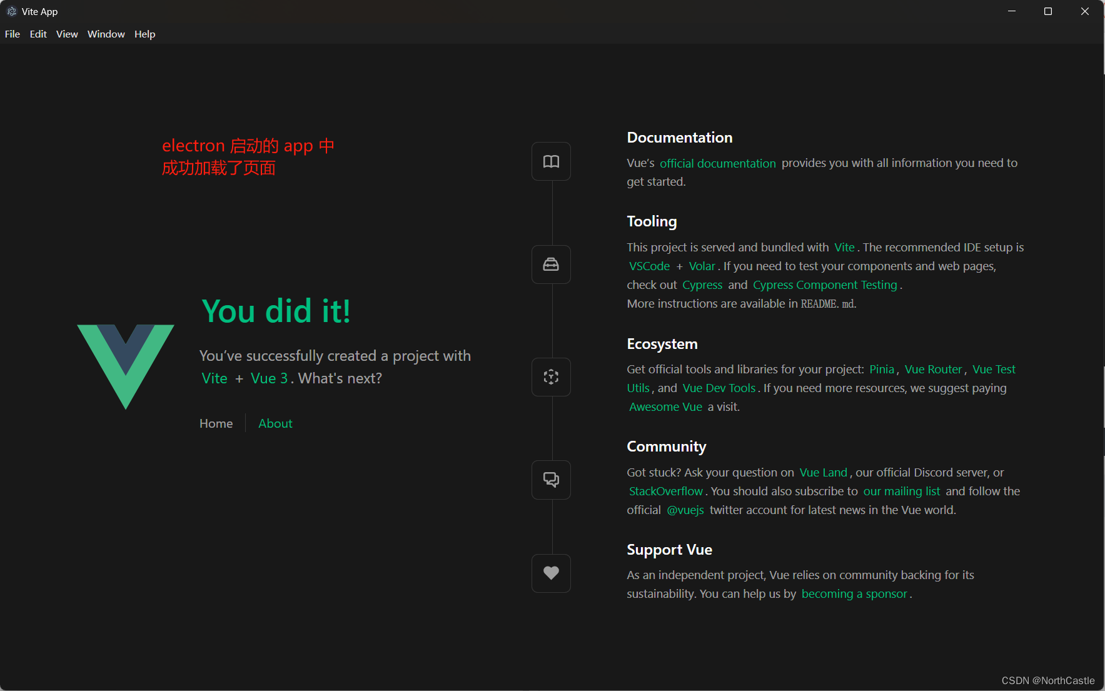This screenshot has width=1105, height=691.
Task: Open the Vue Test Utils link
Action: 994,370
